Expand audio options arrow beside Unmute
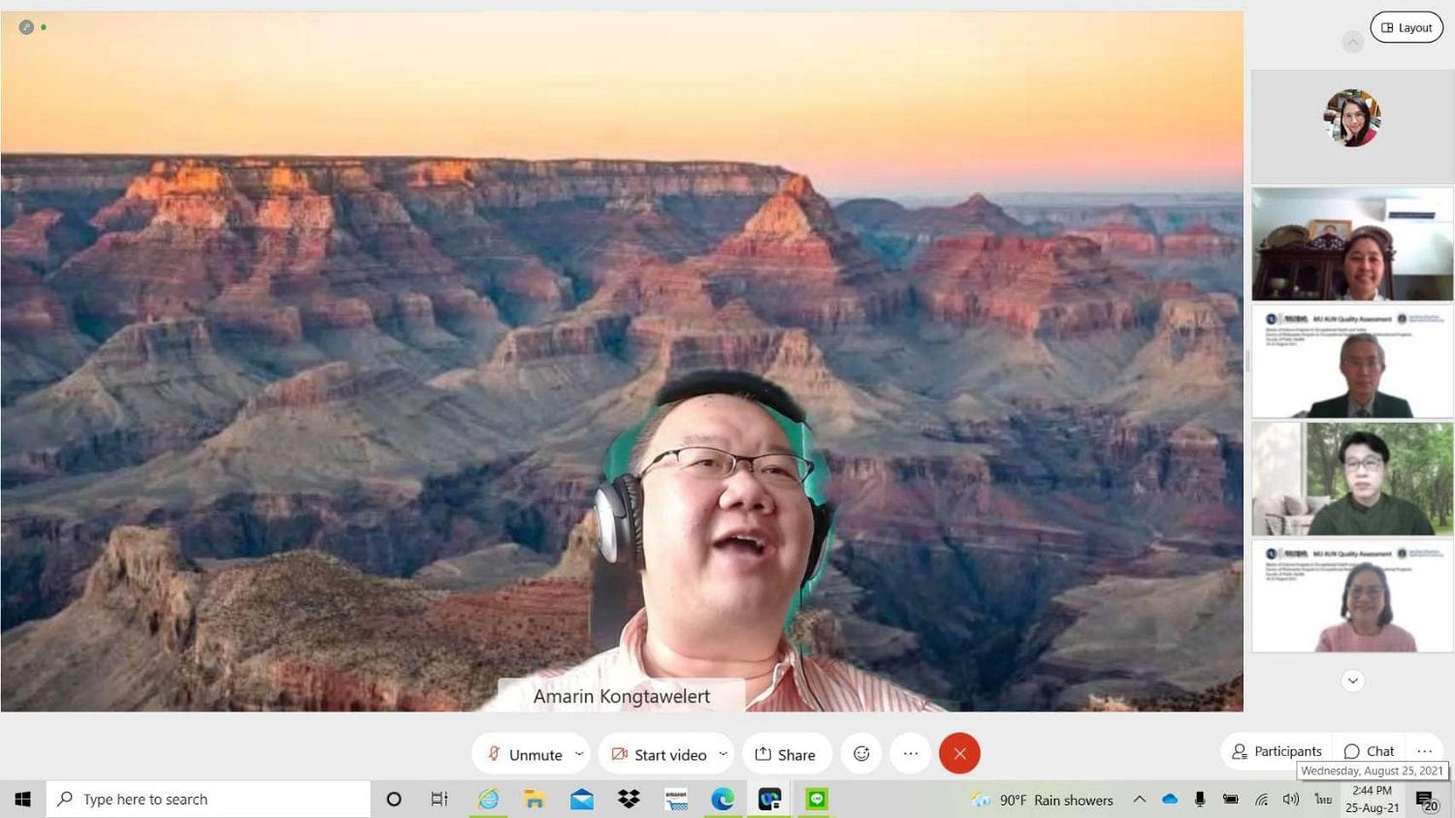 coord(579,754)
